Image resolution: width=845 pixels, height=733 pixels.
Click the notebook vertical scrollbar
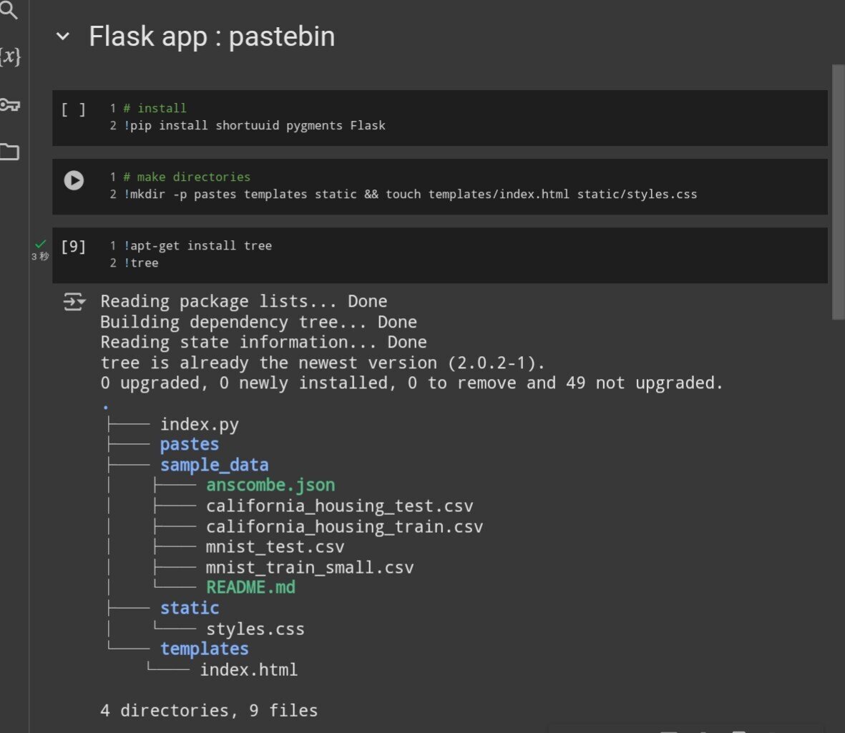[x=838, y=192]
